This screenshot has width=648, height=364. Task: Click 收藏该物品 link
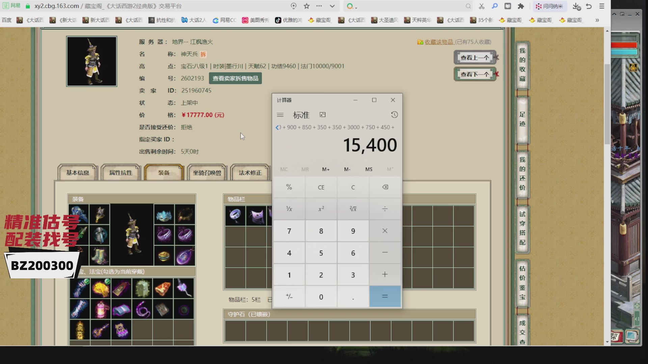438,42
